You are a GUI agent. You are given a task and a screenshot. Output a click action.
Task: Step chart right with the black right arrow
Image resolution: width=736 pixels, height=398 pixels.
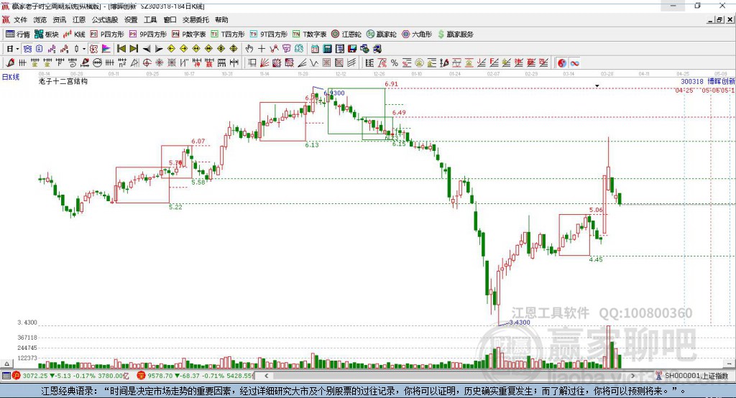click(159, 49)
